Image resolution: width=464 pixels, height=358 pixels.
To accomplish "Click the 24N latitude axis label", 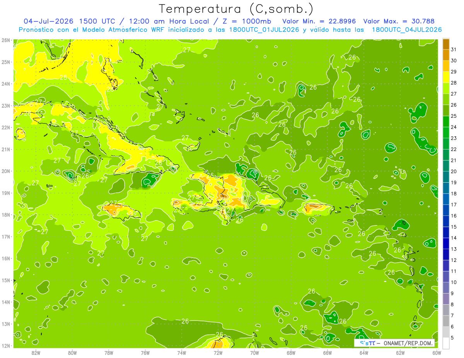I will click(x=5, y=83).
